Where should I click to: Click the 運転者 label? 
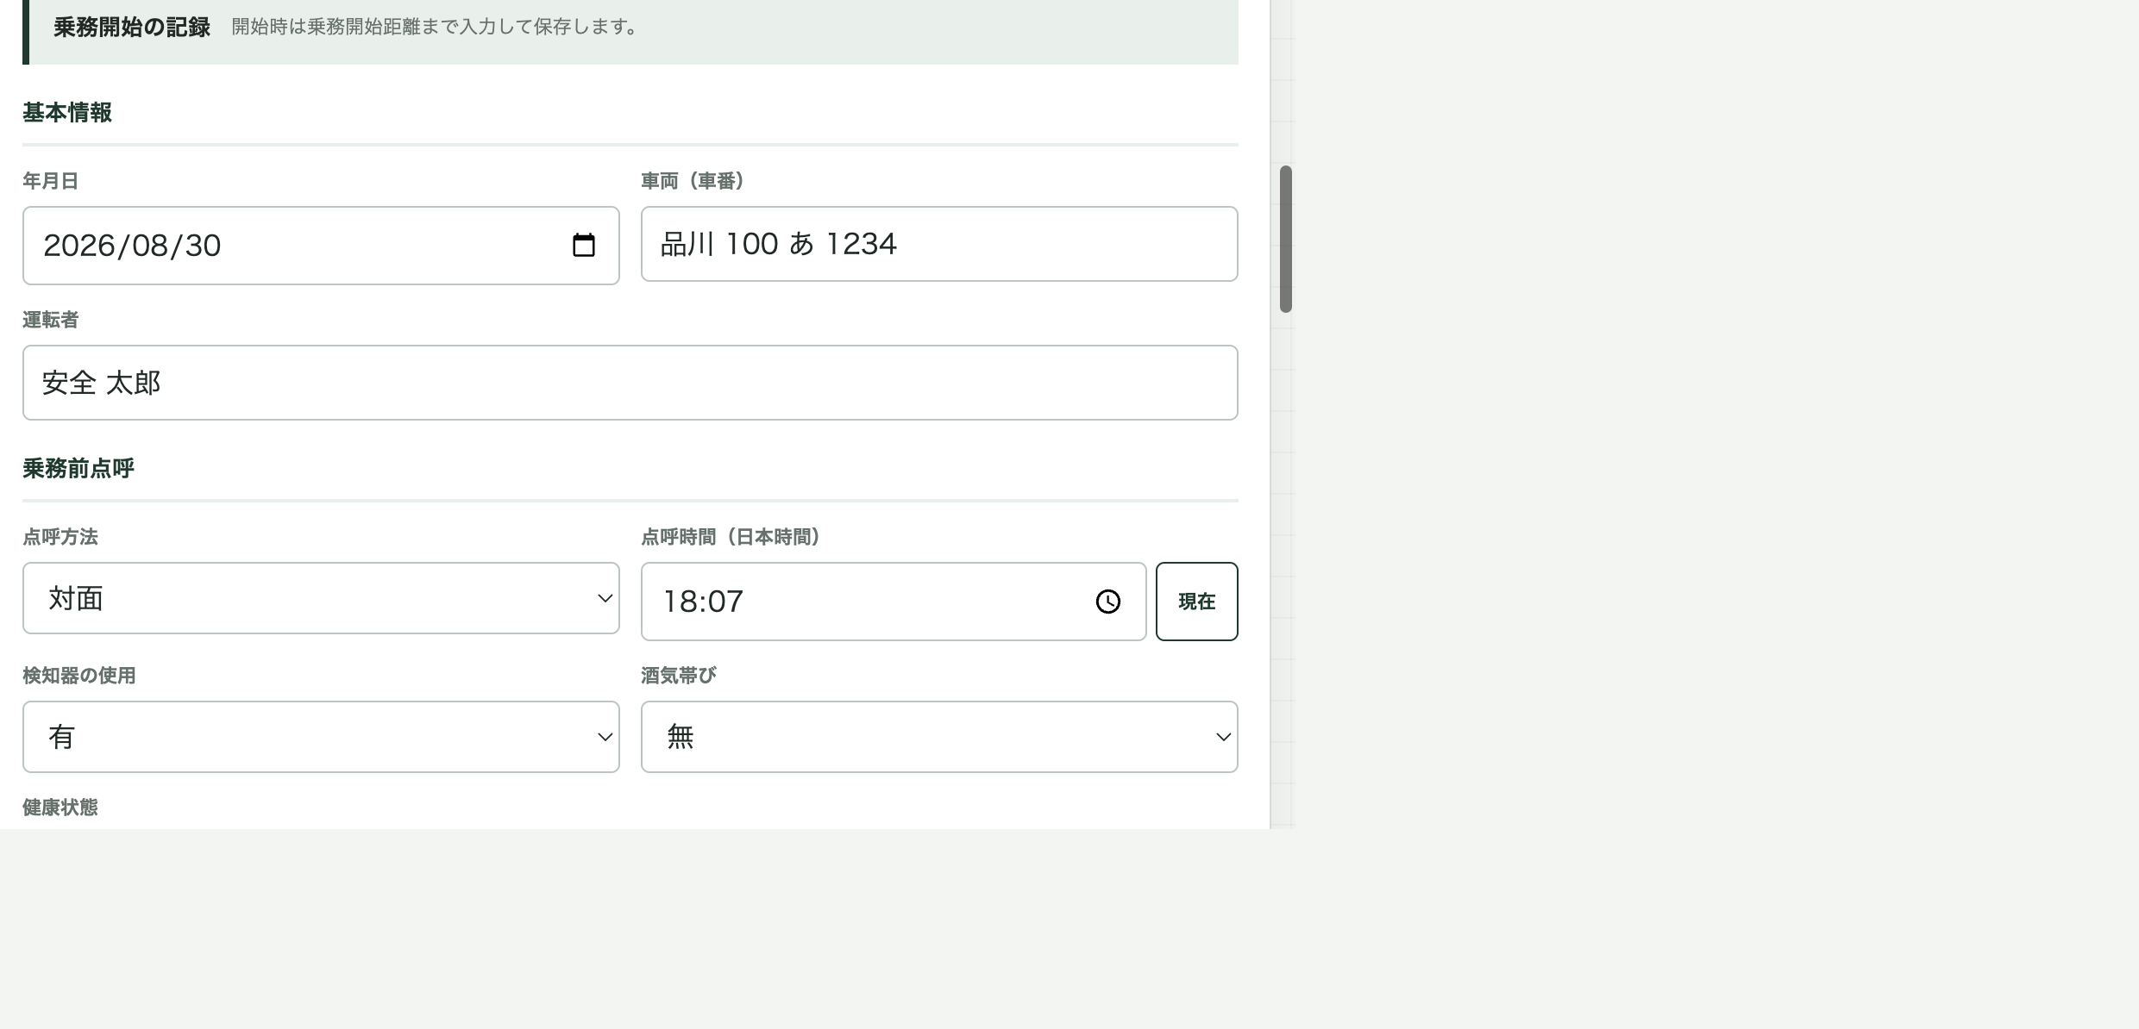coord(51,320)
